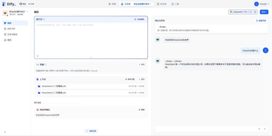The image size is (272, 136).
Task: Focus the chat message input field
Action: (x=206, y=129)
